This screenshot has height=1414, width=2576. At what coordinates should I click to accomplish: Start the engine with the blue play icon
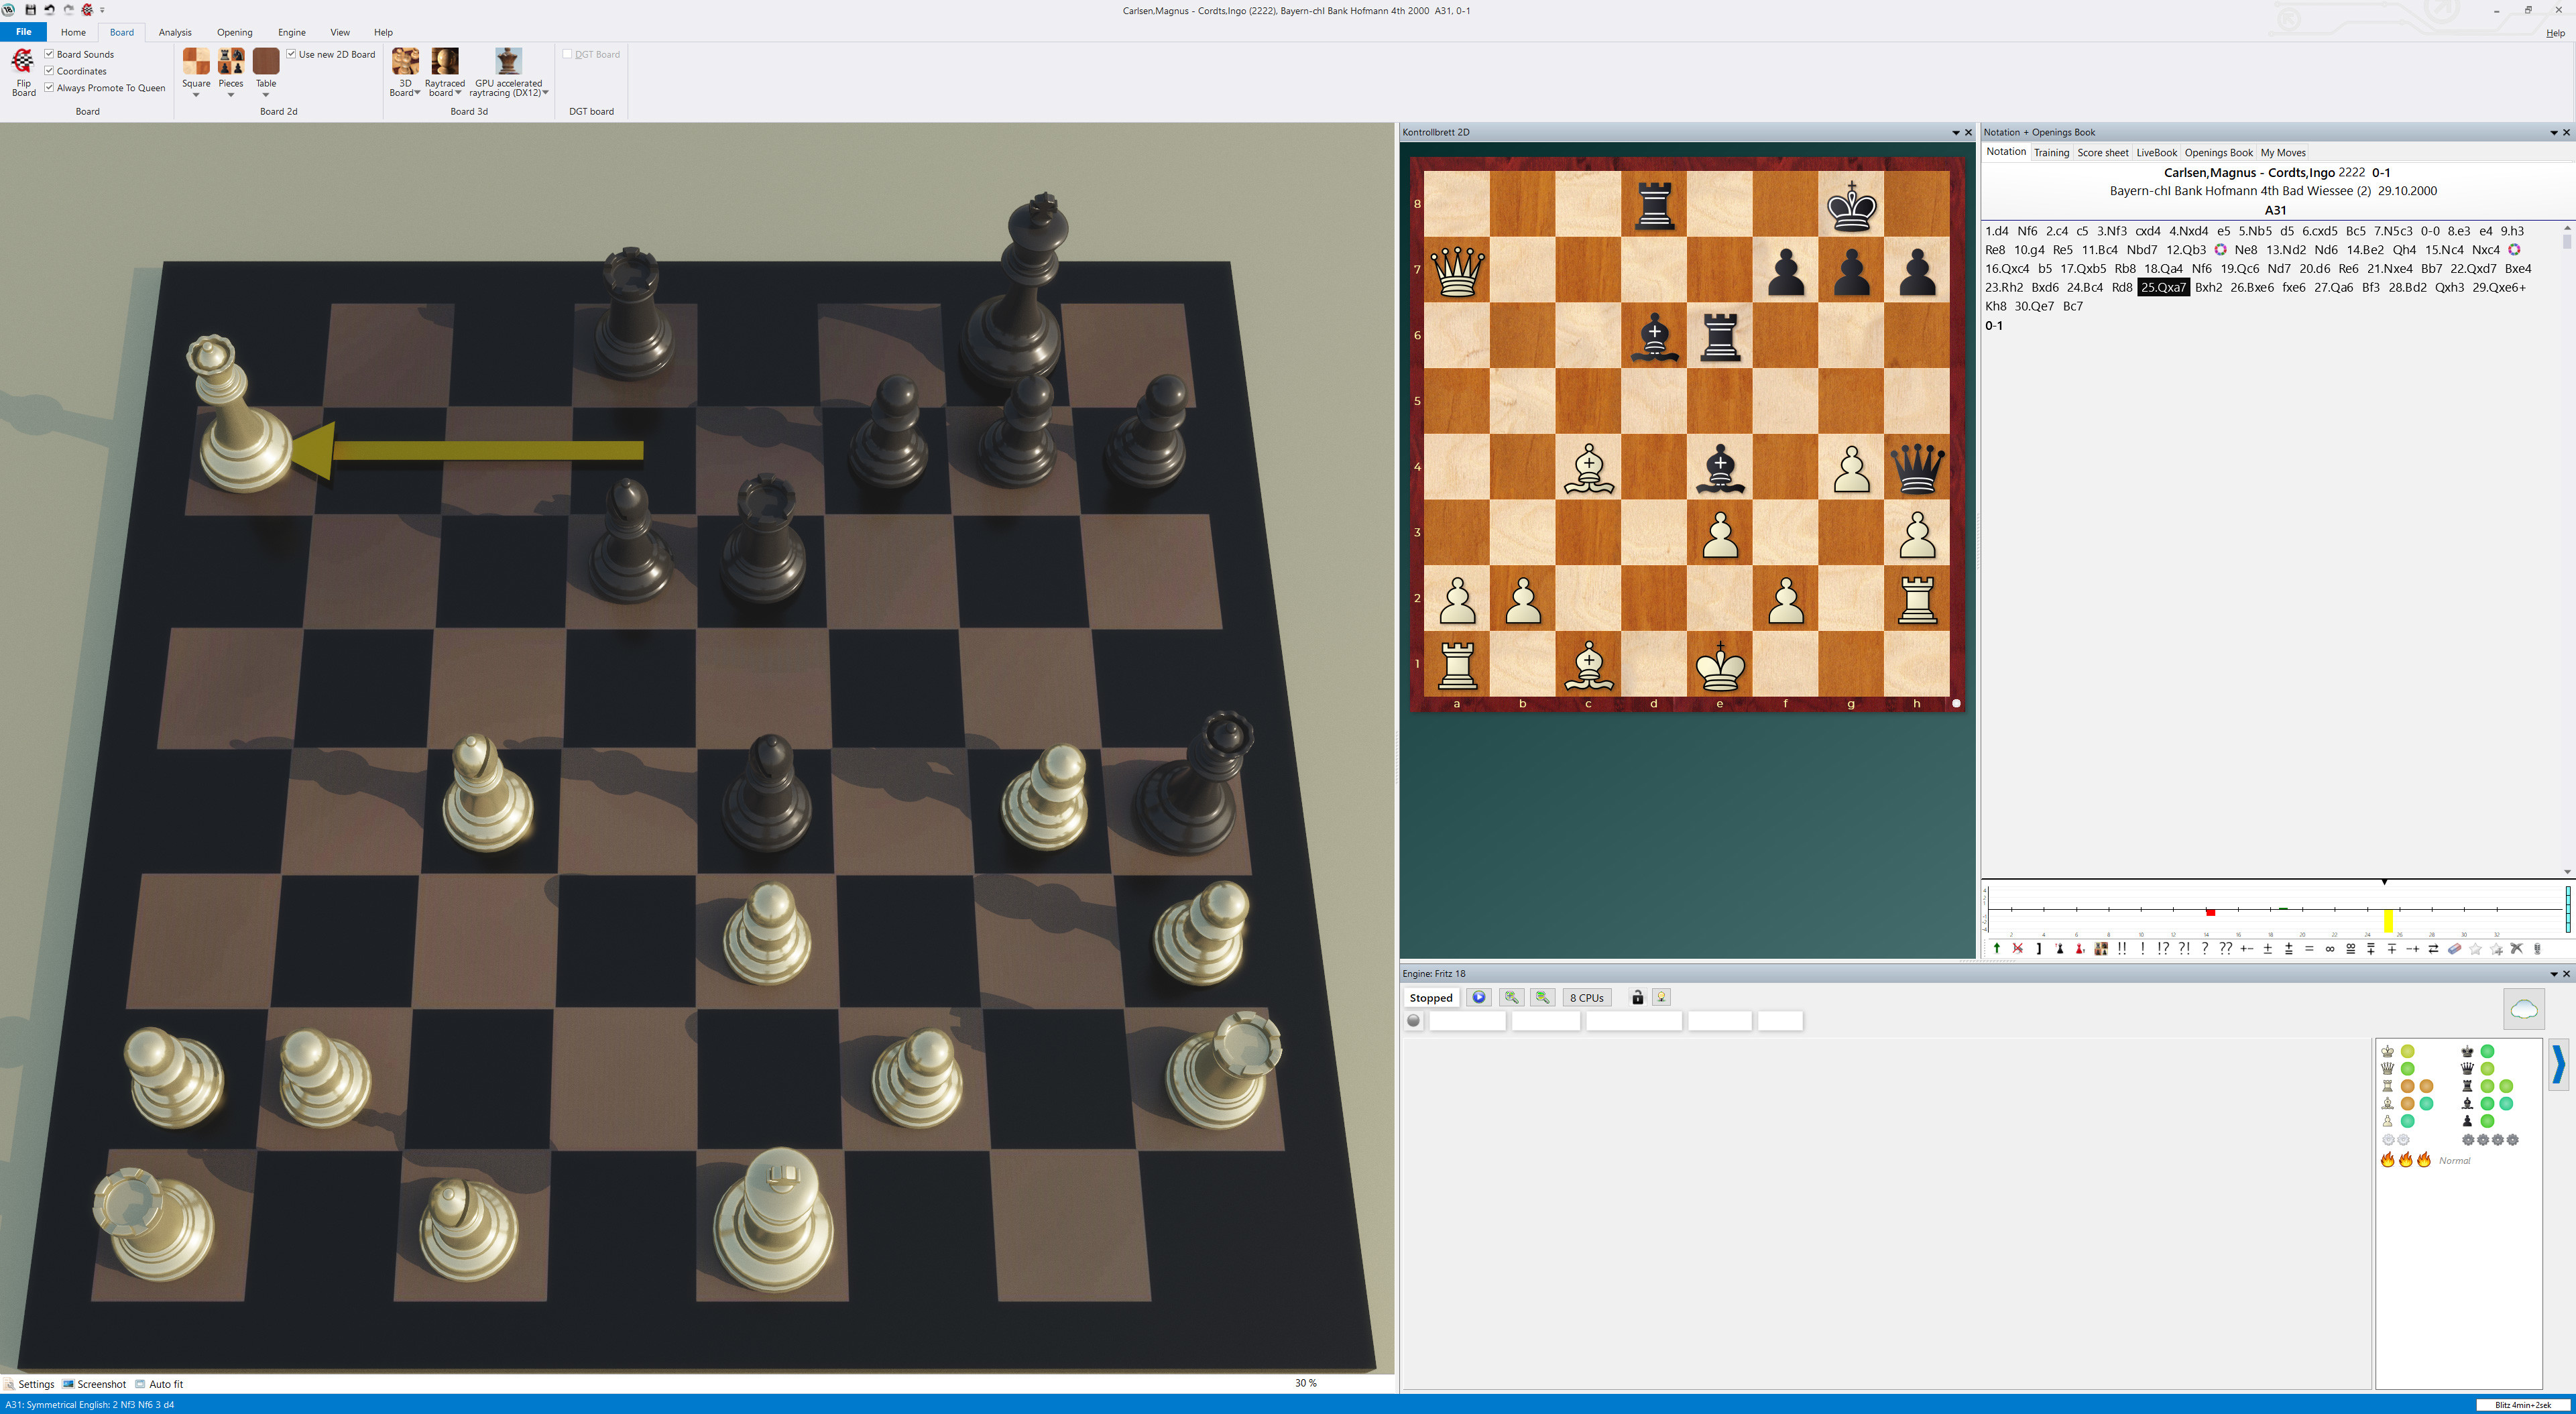coord(1478,997)
